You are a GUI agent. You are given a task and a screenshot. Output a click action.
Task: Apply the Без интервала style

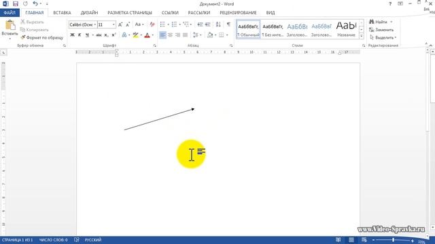[273, 29]
